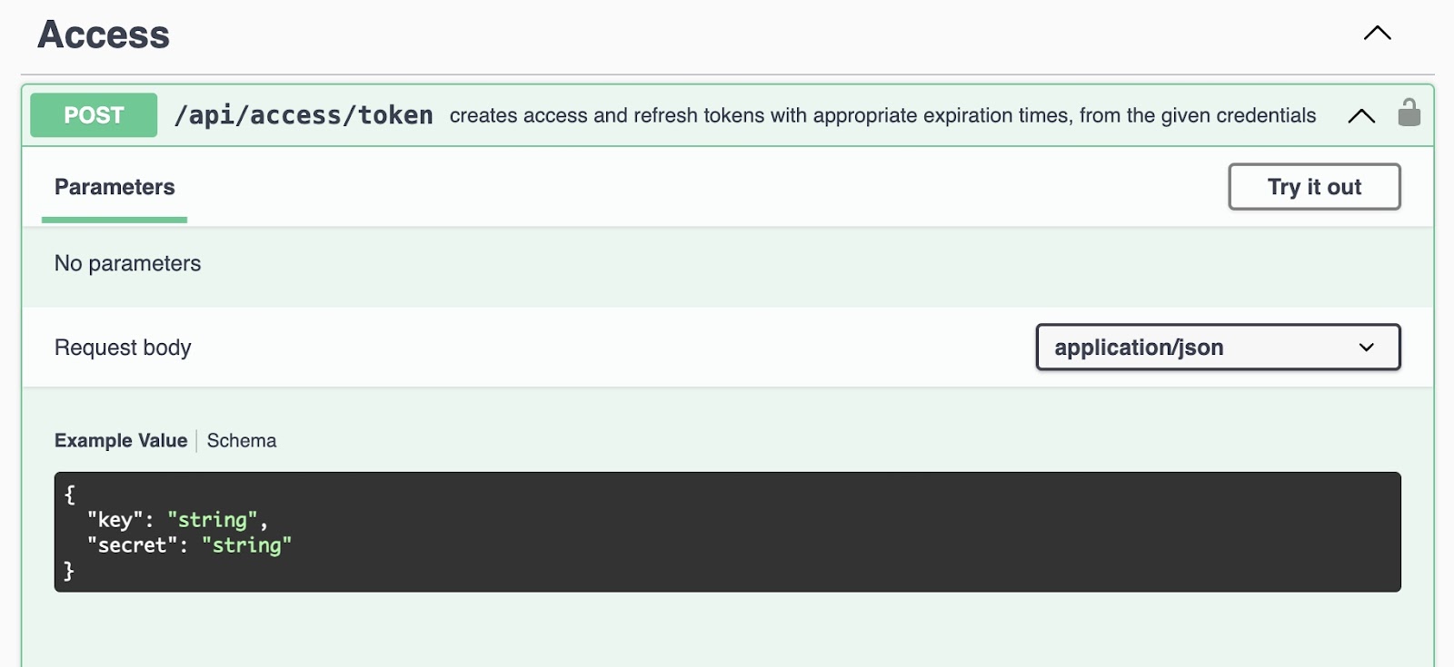This screenshot has width=1454, height=667.
Task: Click the authorization lock icon
Action: [x=1409, y=113]
